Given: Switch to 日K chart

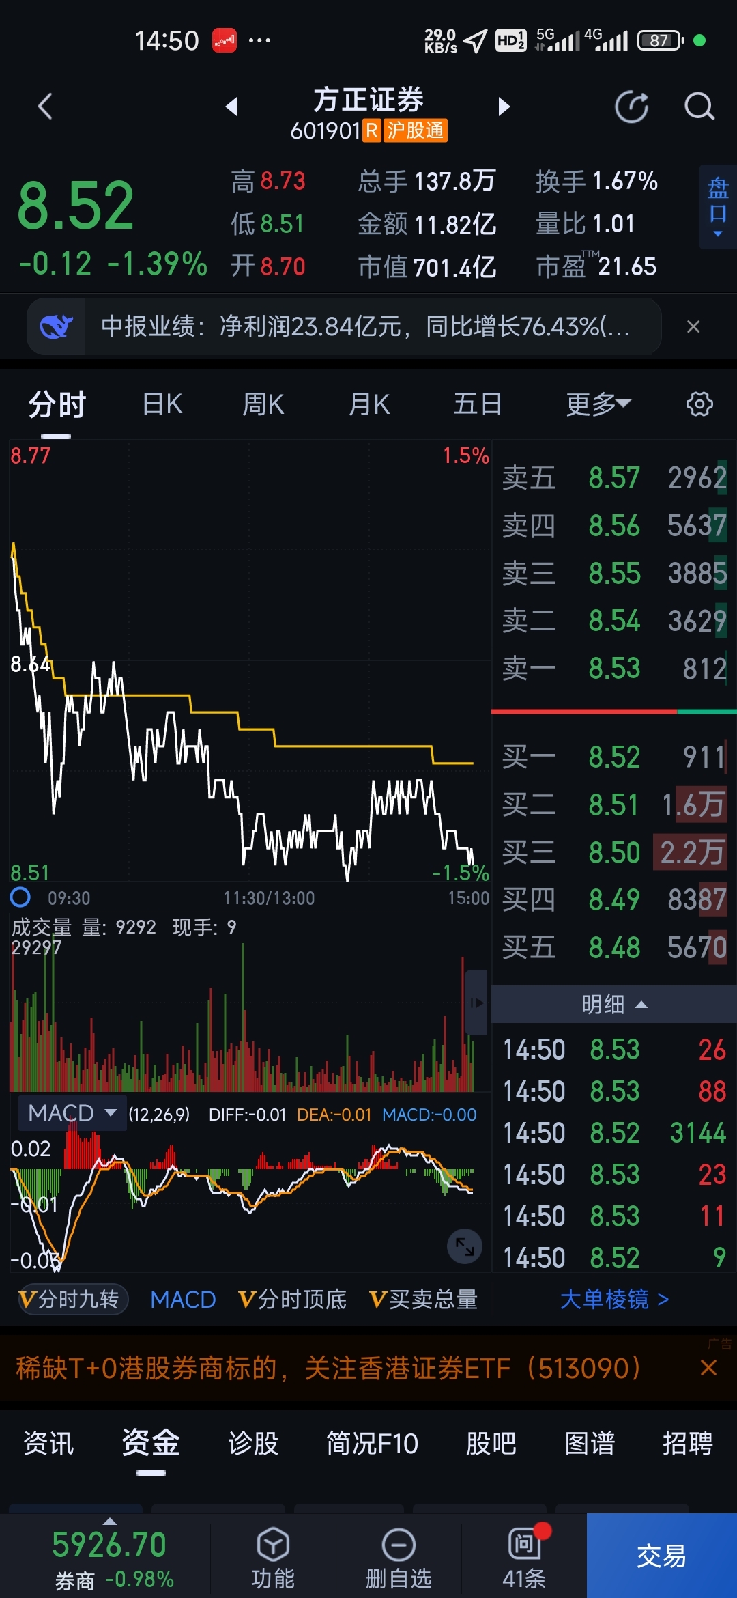Looking at the screenshot, I should click(x=162, y=404).
